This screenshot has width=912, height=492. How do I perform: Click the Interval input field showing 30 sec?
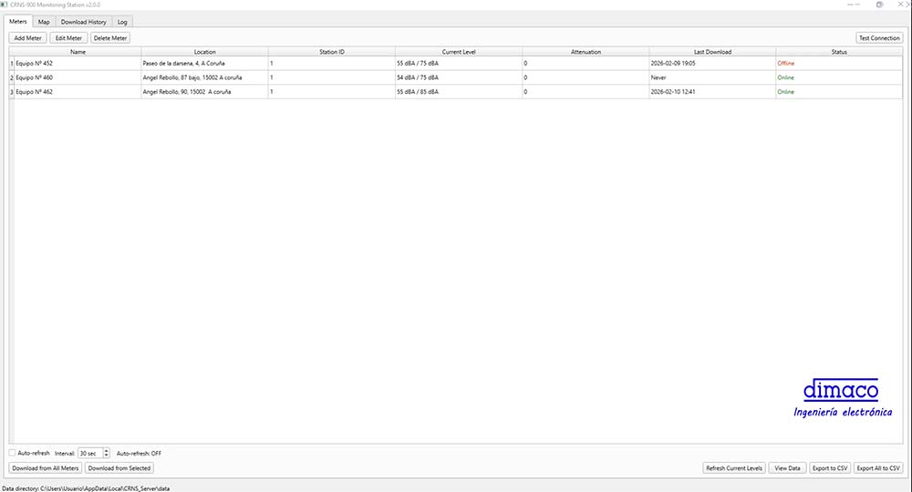tap(89, 453)
